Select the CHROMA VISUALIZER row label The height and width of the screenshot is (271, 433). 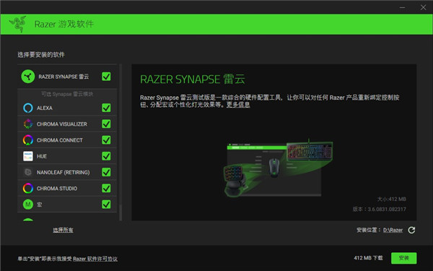click(x=62, y=124)
